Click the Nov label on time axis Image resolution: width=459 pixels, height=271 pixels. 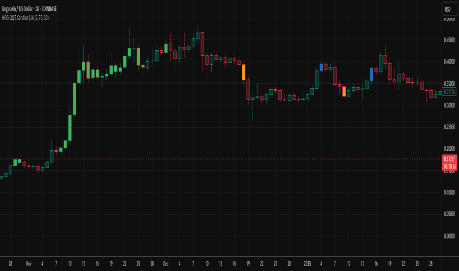pos(29,264)
